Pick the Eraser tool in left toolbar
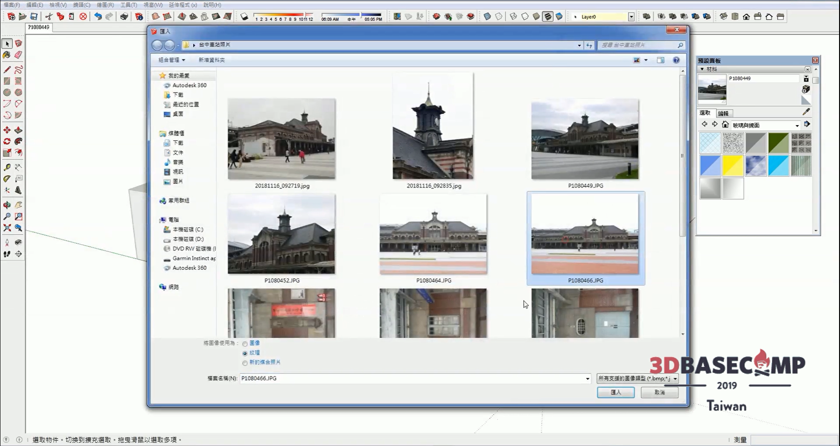840x446 pixels. click(18, 55)
